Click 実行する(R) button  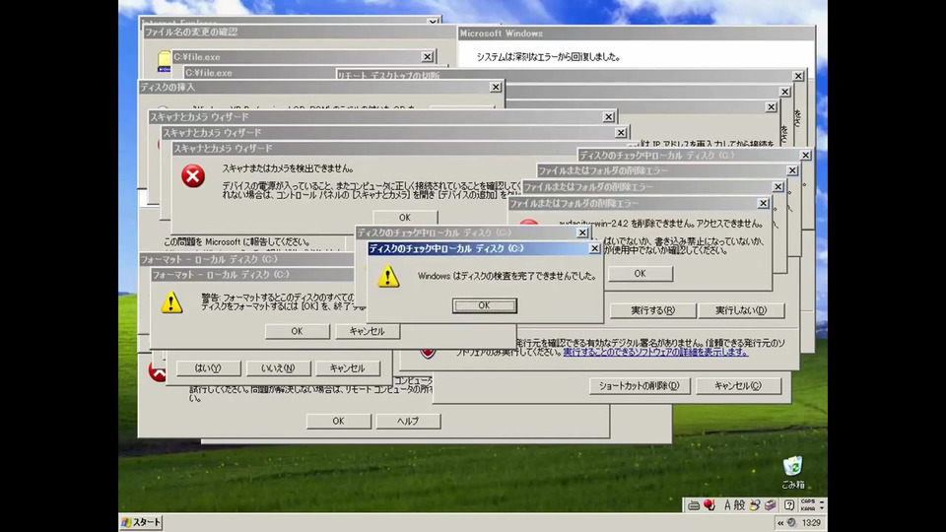coord(652,310)
